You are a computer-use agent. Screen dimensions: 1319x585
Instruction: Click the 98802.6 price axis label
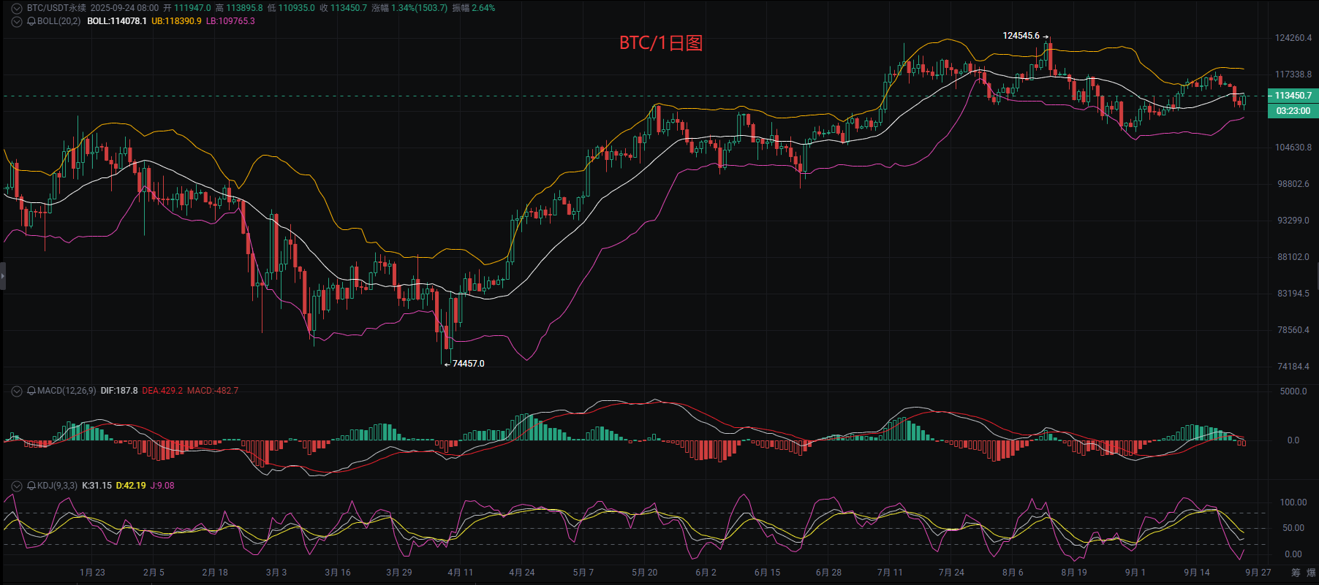click(1293, 184)
